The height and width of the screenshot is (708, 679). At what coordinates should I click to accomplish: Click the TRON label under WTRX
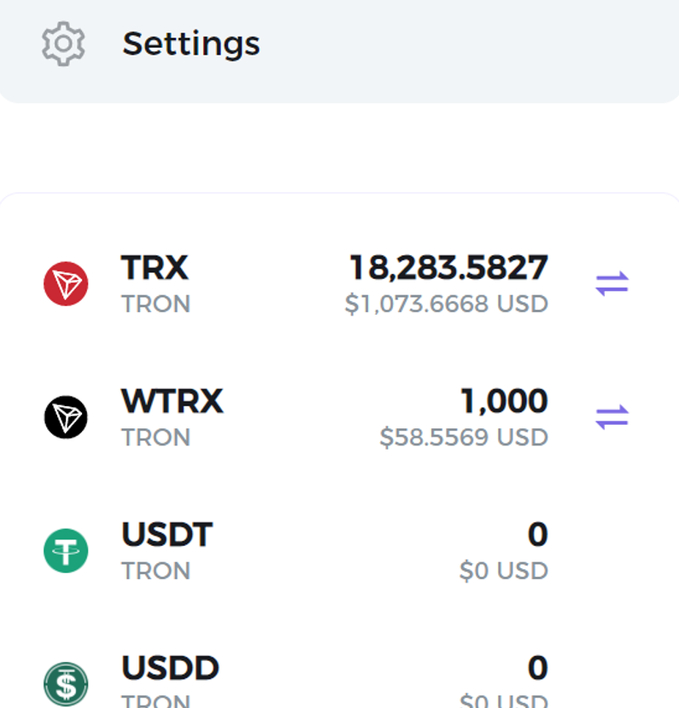tap(155, 437)
